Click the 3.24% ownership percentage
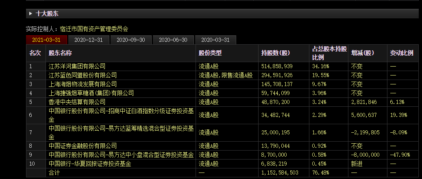This screenshot has width=422, height=179. coord(319,102)
